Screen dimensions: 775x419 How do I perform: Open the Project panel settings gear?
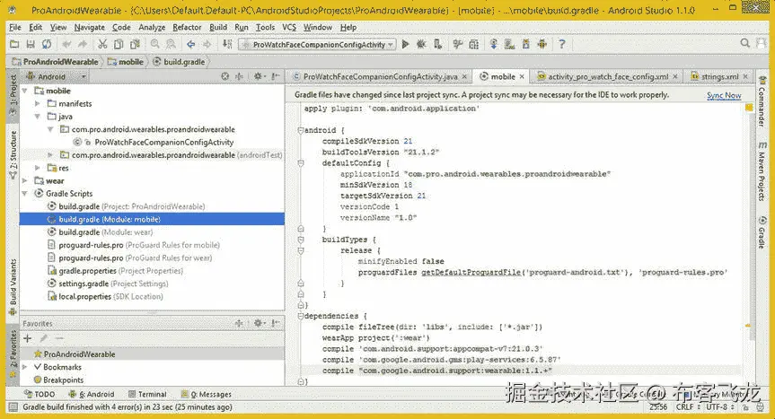[258, 76]
